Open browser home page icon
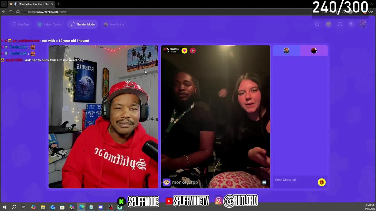 tap(18, 12)
